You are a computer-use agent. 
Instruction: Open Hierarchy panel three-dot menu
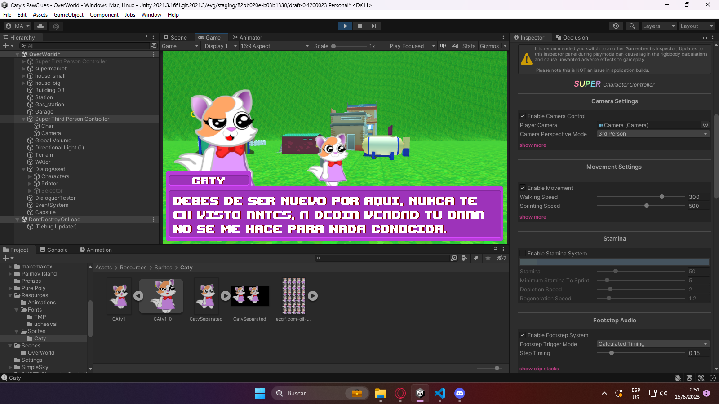(x=153, y=37)
